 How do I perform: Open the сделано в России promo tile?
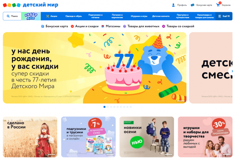30,137
